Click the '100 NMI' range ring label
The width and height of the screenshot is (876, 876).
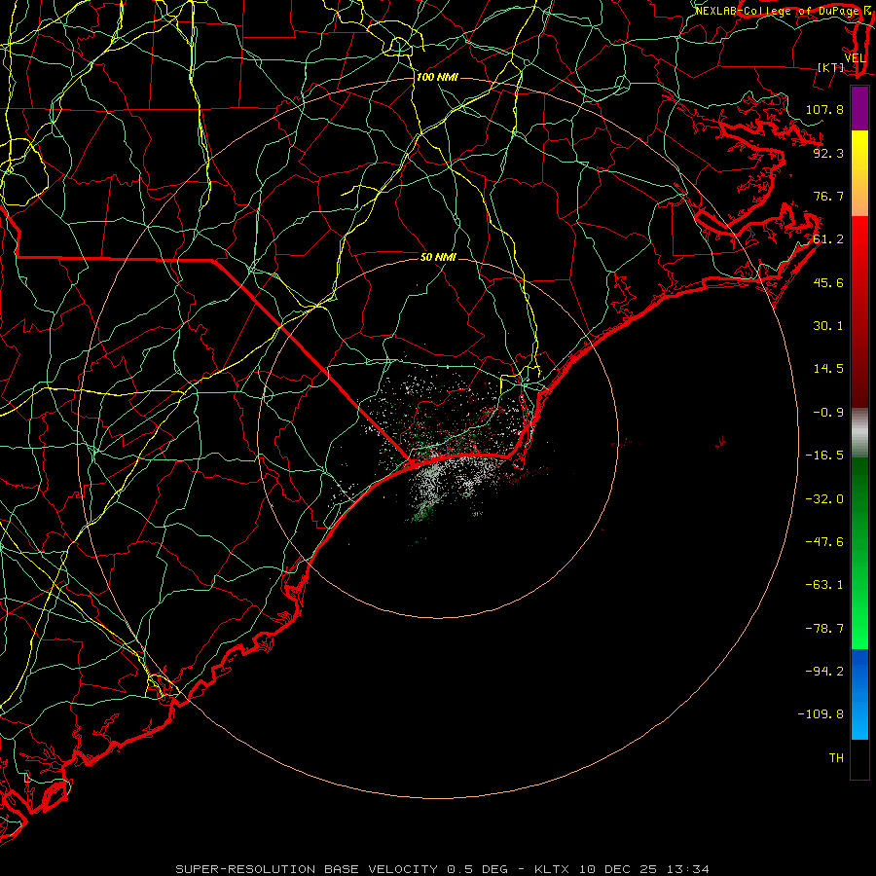437,77
